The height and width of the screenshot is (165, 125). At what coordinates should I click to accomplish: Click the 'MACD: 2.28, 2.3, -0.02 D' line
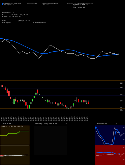pos(11,16)
